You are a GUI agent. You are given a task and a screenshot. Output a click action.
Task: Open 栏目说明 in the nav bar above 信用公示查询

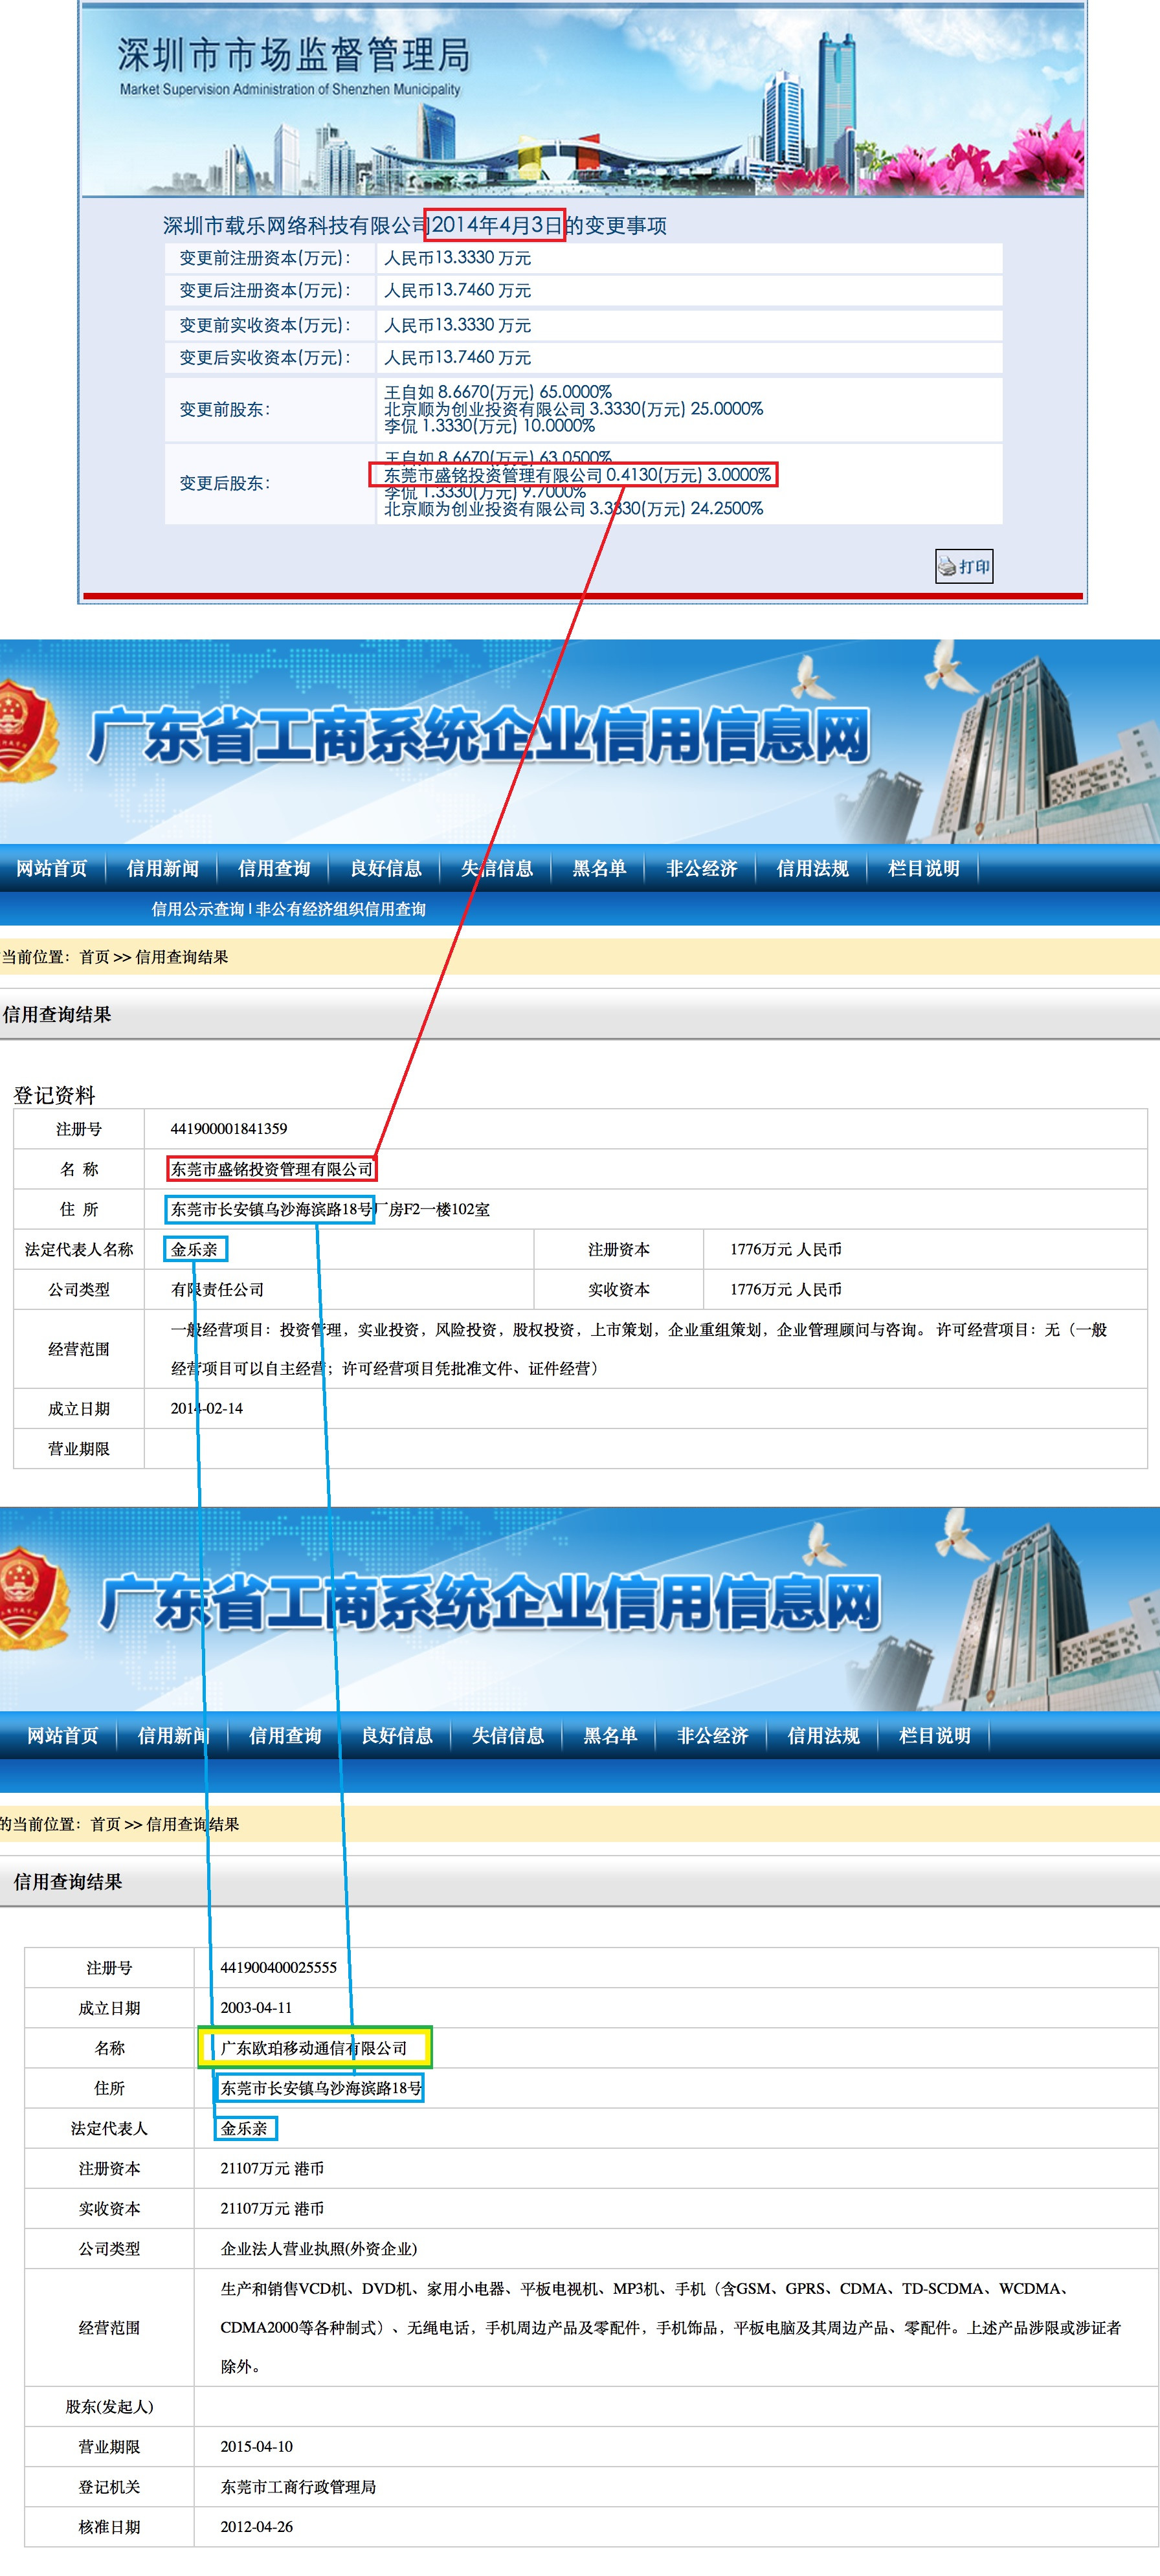[924, 868]
